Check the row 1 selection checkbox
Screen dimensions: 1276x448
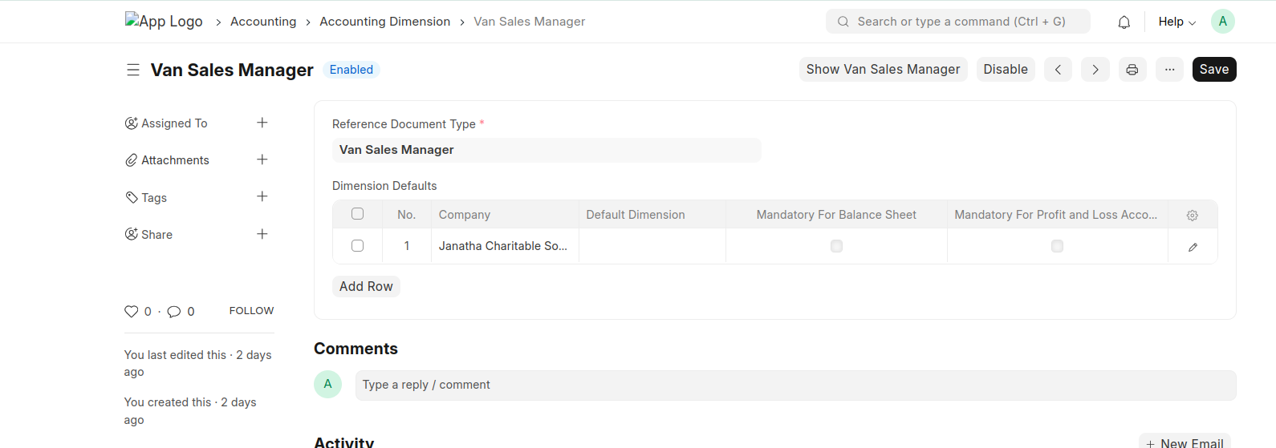tap(357, 246)
